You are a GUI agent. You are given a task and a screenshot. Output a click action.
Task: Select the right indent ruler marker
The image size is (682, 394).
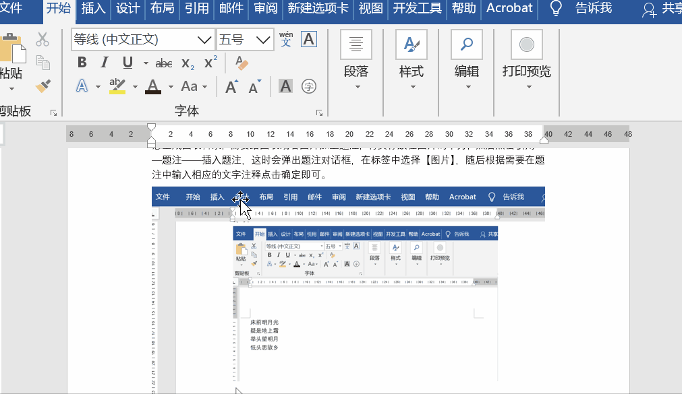[x=544, y=140]
